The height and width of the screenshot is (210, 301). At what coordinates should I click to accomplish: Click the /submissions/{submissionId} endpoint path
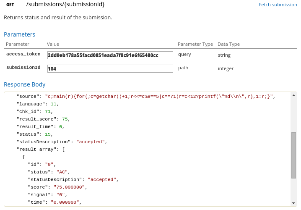[65, 5]
